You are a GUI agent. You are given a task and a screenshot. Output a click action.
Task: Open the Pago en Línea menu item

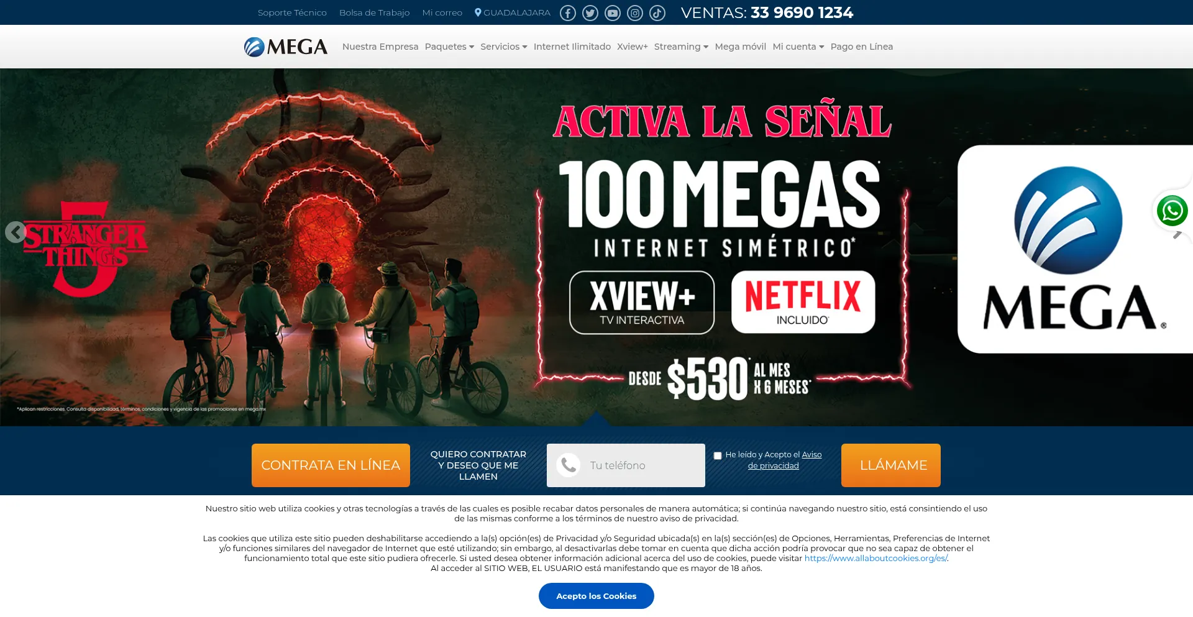coord(862,47)
